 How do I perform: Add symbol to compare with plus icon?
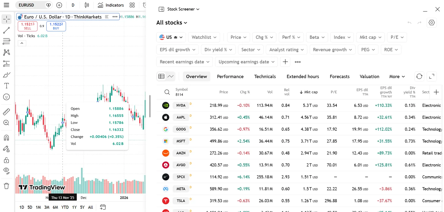click(x=59, y=5)
